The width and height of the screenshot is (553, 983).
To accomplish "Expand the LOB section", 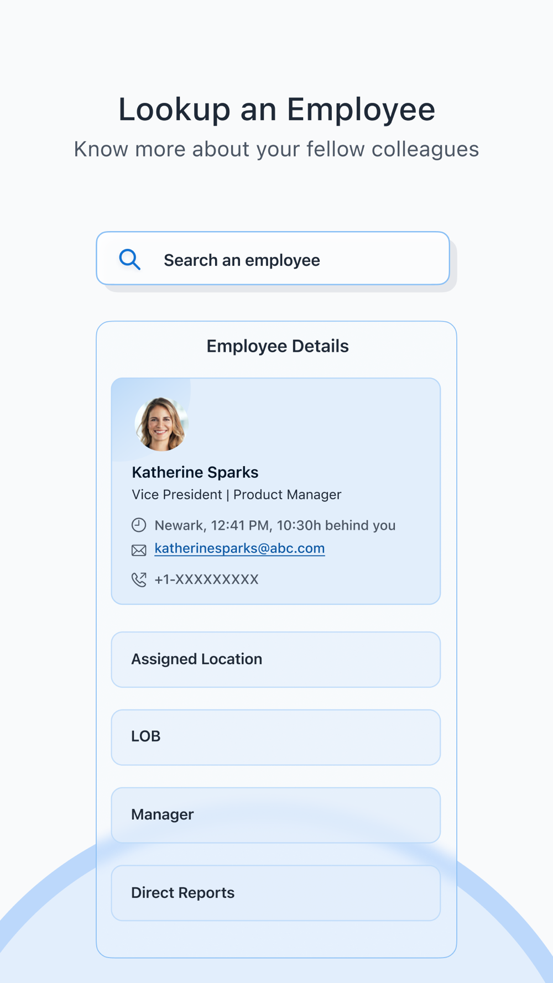I will point(276,738).
